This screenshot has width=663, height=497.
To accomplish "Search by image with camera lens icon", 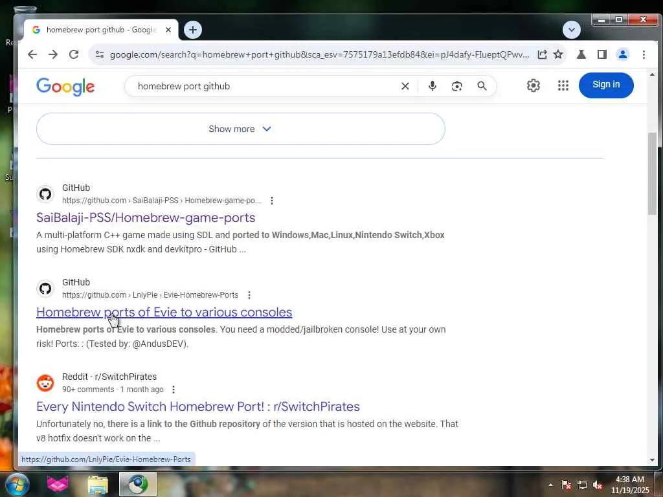I will click(x=456, y=86).
